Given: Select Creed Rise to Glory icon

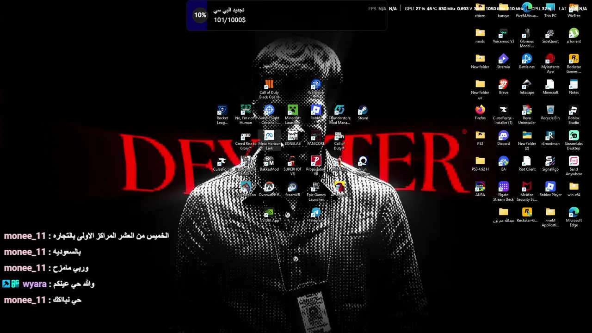Looking at the screenshot, I should pos(246,141).
